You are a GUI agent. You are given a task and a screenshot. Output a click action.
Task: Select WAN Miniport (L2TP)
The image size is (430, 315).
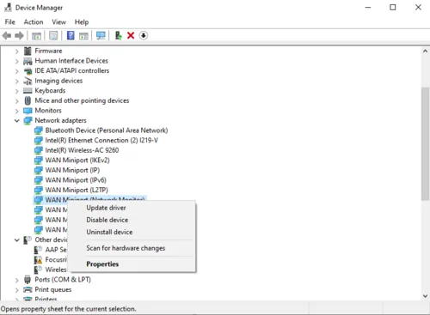[77, 190]
